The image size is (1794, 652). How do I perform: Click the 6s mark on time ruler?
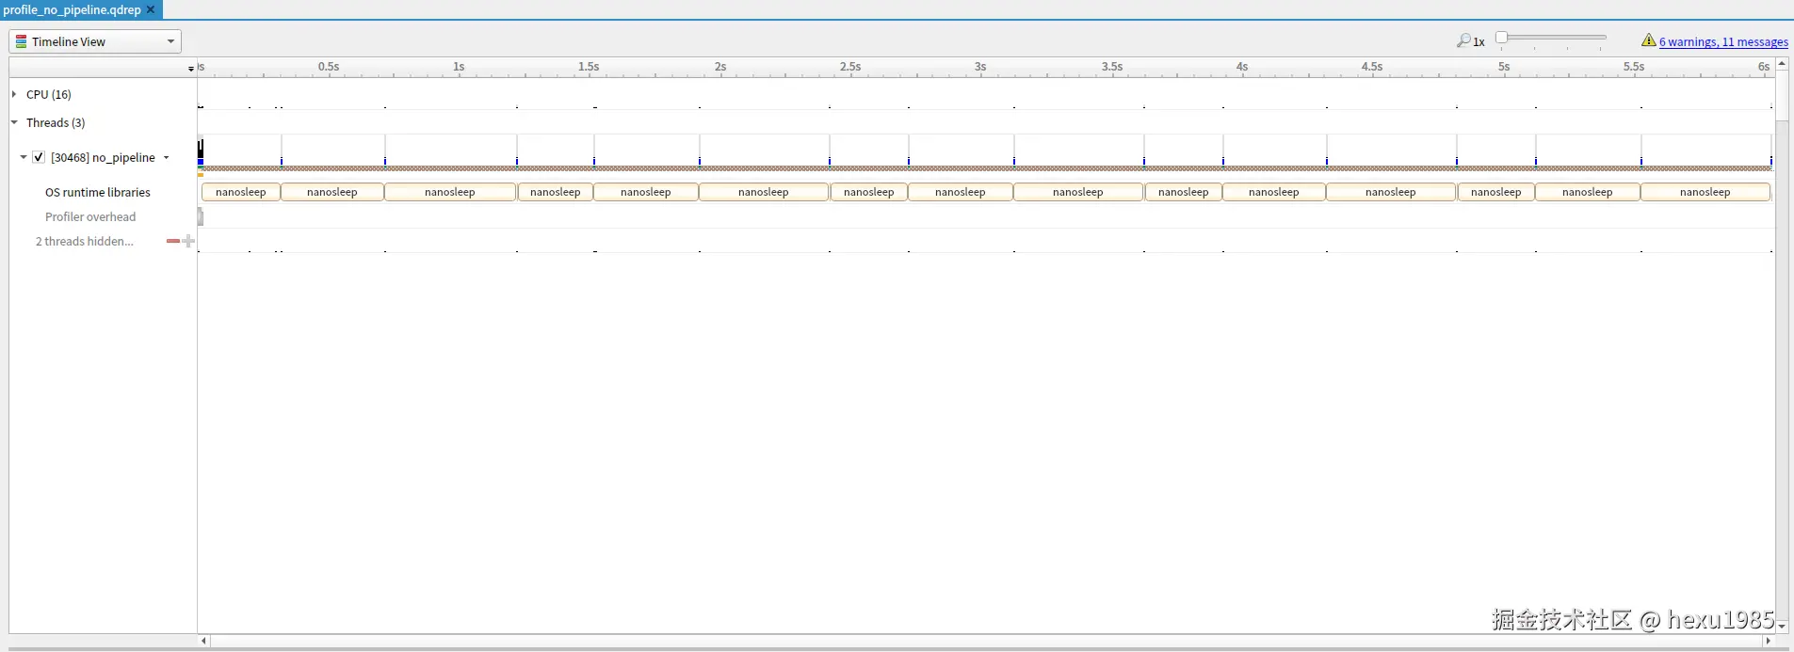point(1764,68)
